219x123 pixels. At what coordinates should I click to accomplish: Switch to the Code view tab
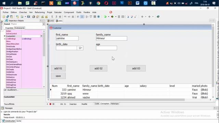(x=97, y=104)
